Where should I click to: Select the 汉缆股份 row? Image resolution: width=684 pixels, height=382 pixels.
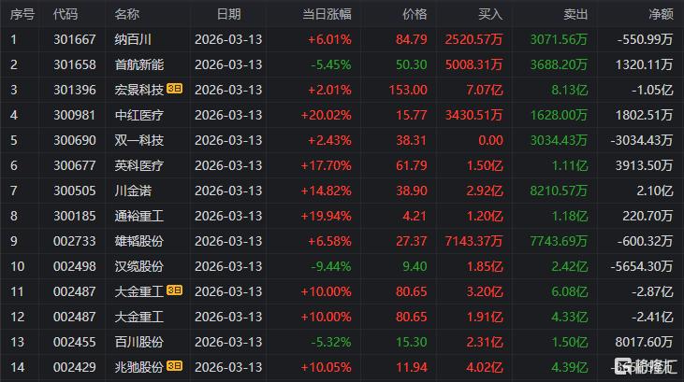click(x=138, y=266)
